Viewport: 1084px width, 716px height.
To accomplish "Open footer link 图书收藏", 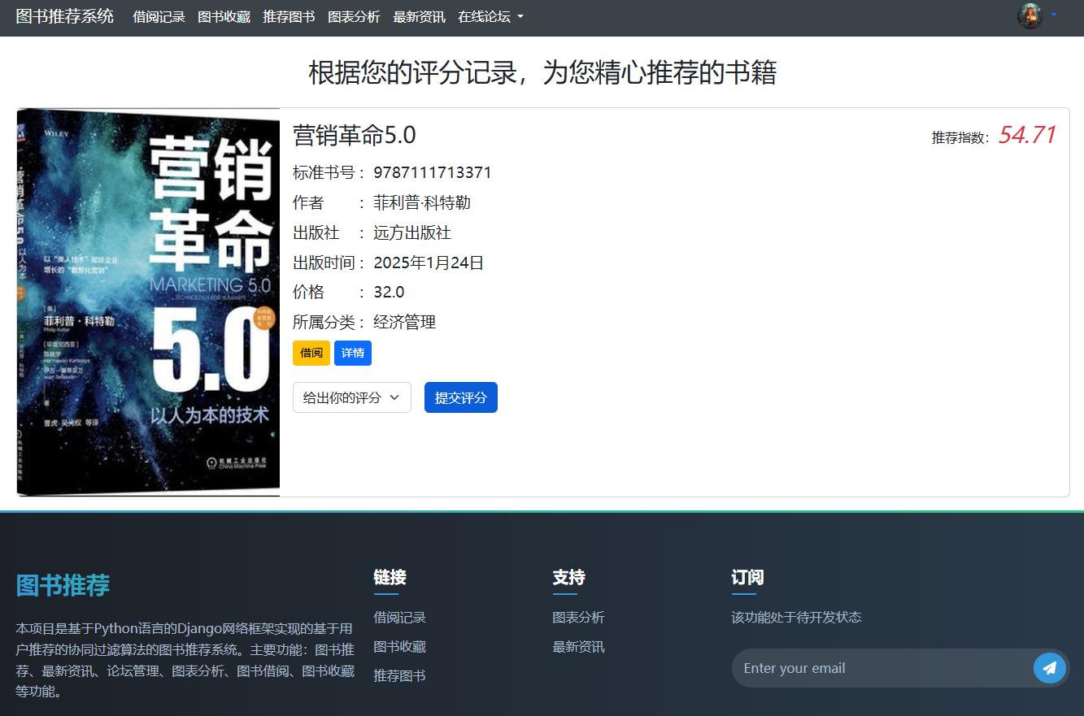I will point(399,647).
